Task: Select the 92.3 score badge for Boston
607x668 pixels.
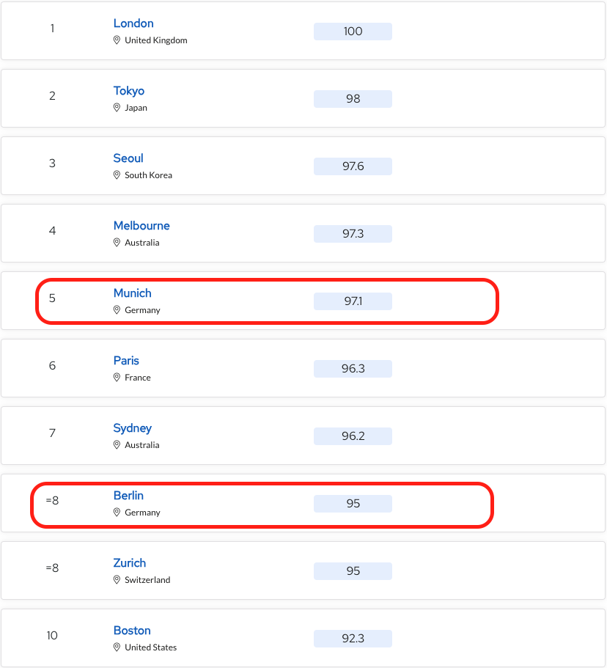Action: [x=353, y=639]
